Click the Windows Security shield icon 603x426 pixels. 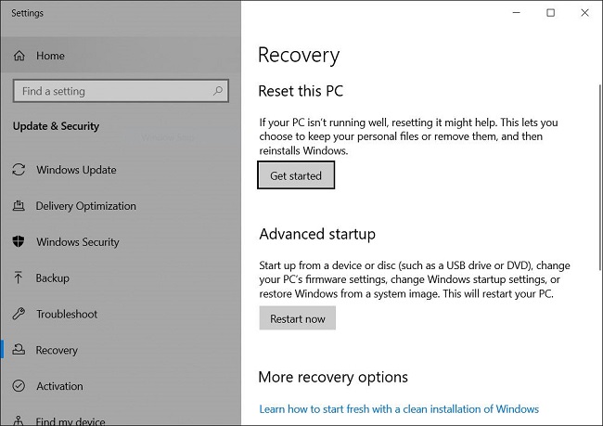pyautogui.click(x=19, y=241)
